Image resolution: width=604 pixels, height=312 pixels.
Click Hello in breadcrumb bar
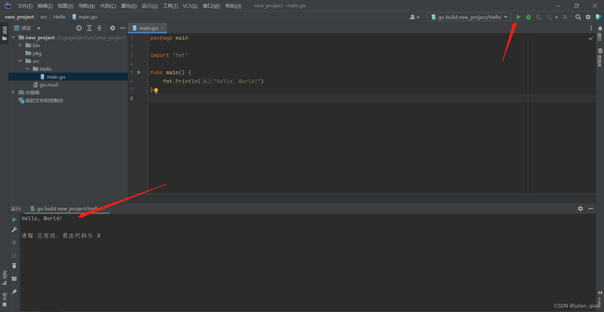(x=59, y=17)
